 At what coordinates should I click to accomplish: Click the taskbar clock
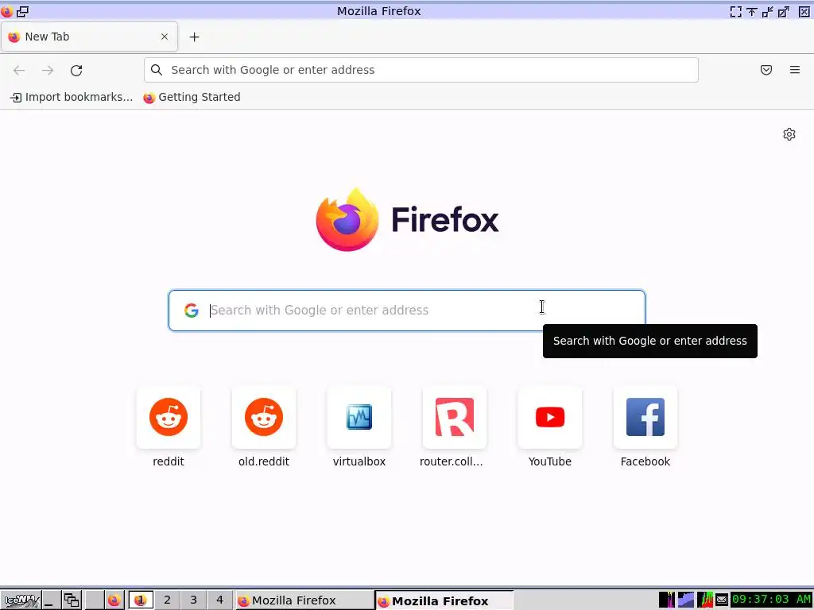coord(771,600)
